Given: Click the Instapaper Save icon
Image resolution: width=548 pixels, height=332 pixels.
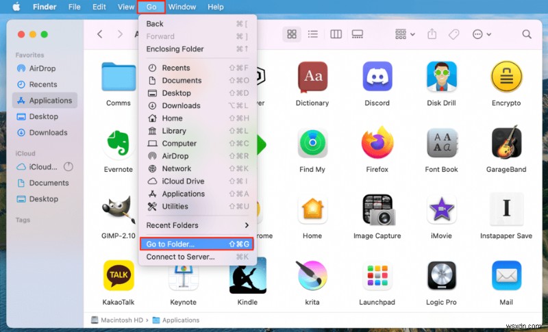Looking at the screenshot, I should coord(506,209).
